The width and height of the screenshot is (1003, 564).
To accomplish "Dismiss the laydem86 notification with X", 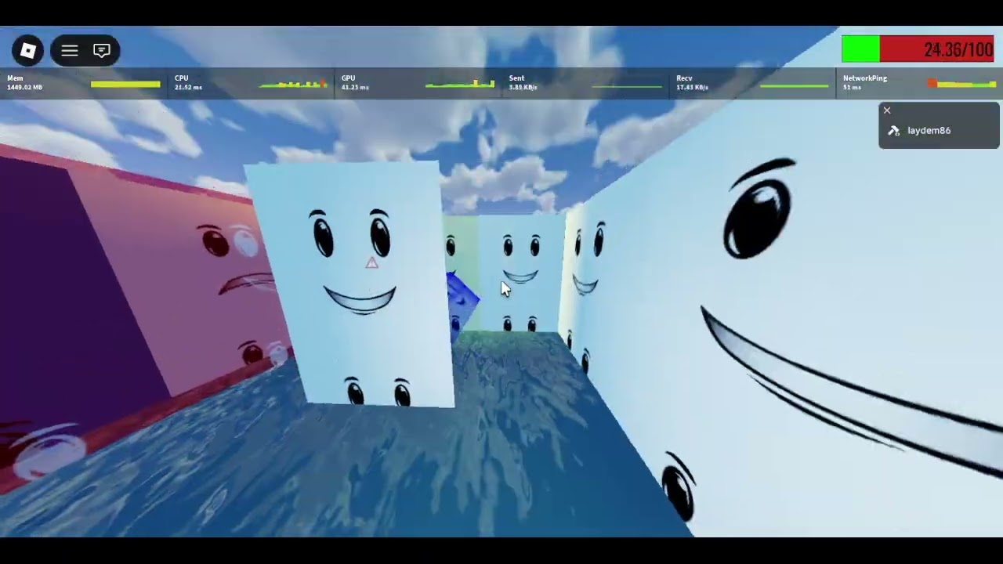I will tap(887, 110).
